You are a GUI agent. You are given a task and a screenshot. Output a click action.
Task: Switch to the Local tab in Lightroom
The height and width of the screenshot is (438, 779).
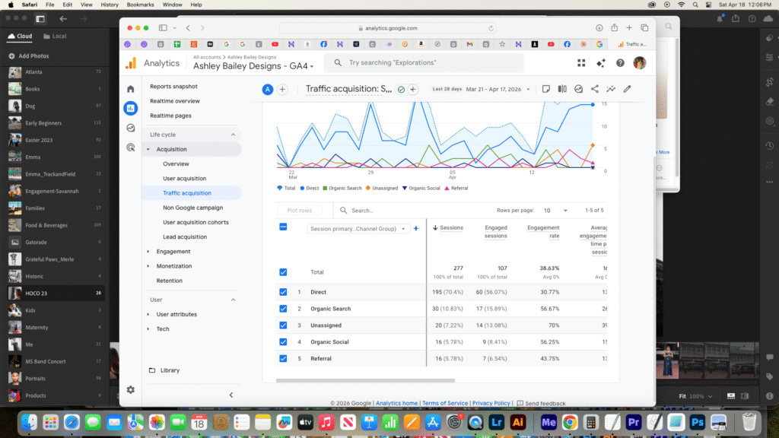pyautogui.click(x=55, y=36)
